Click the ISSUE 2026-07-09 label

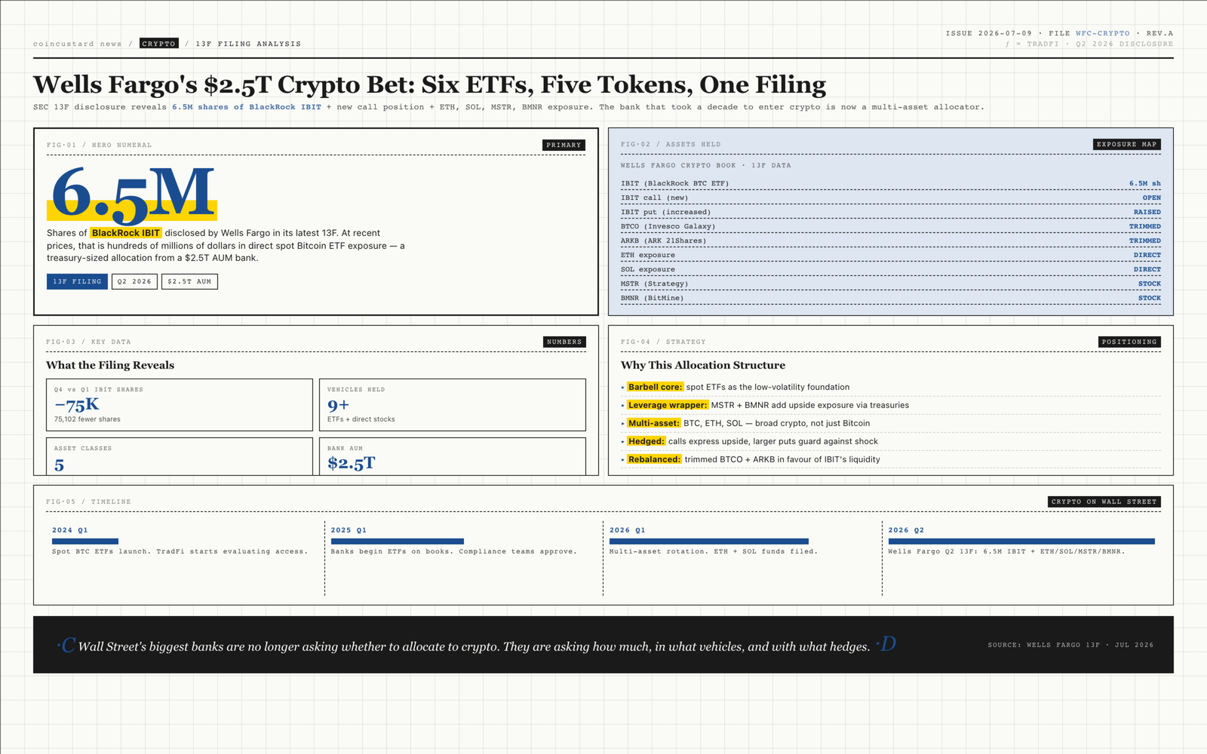click(x=989, y=33)
